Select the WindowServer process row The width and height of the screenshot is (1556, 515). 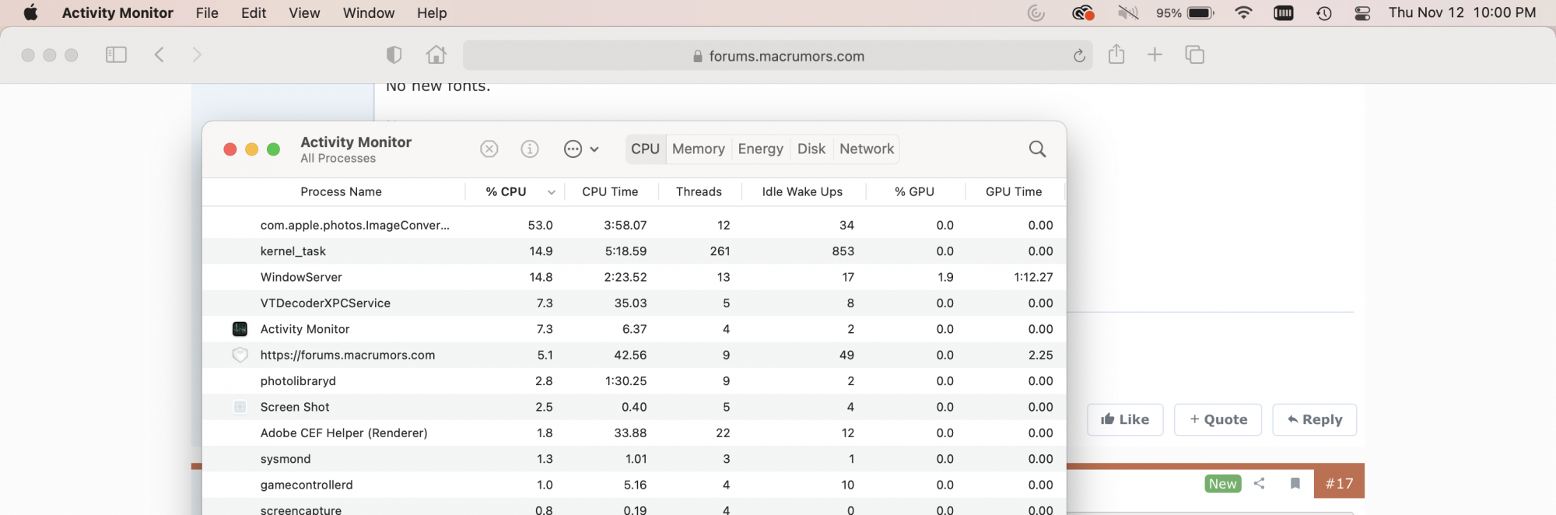click(x=634, y=277)
